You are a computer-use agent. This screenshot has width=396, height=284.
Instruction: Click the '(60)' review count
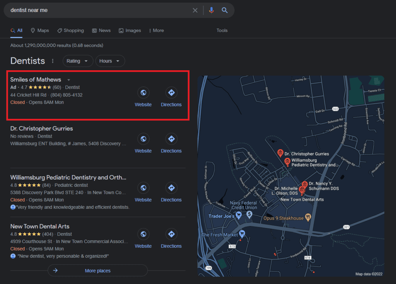[x=57, y=87]
